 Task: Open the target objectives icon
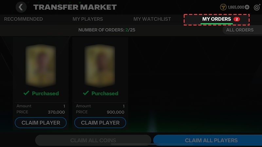click(257, 7)
